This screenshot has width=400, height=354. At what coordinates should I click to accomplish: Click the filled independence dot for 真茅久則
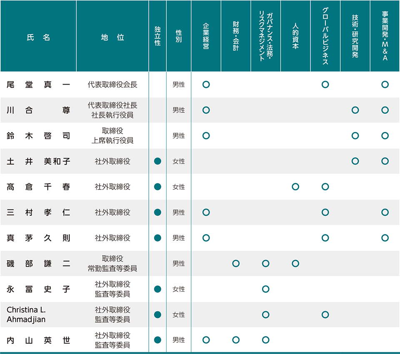157,238
